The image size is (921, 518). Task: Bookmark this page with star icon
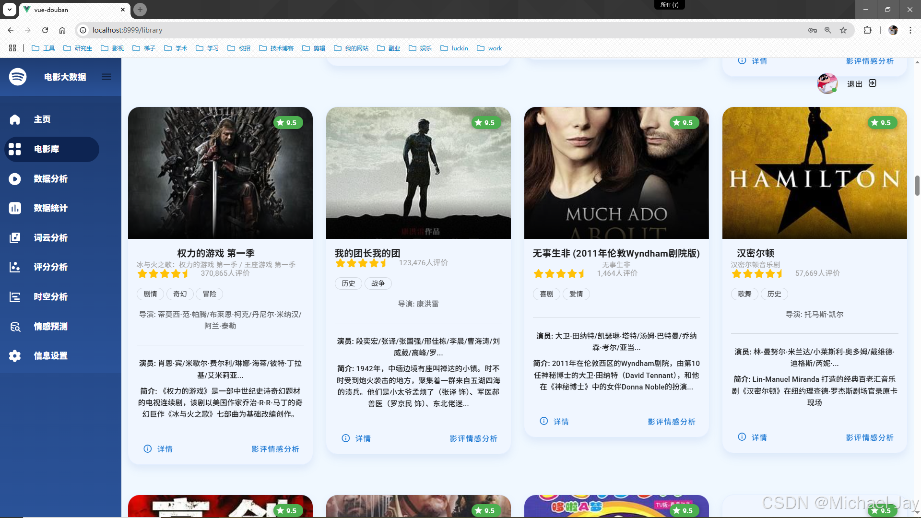pos(843,30)
